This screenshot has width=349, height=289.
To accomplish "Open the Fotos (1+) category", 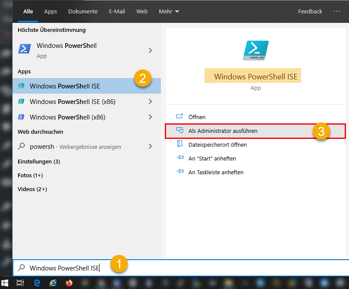I will 30,175.
